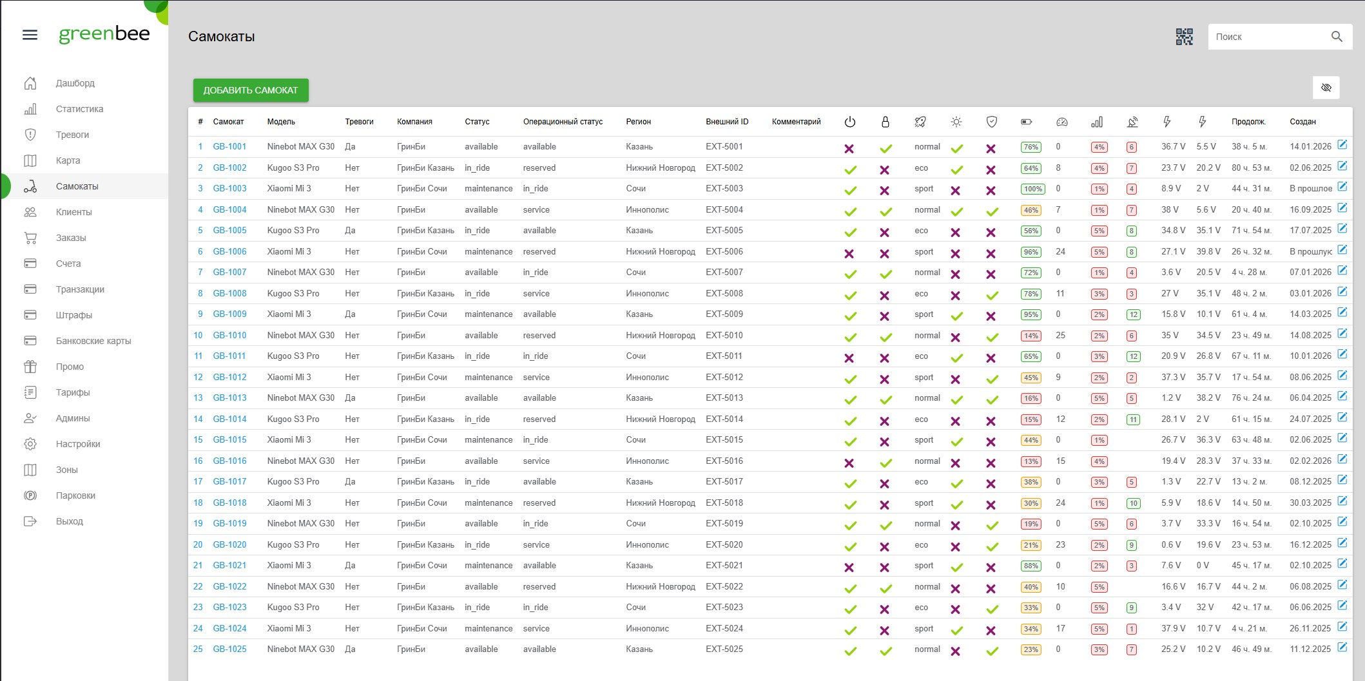This screenshot has height=681, width=1365.
Task: Toggle power cross for scooter GB-1006
Action: point(849,254)
